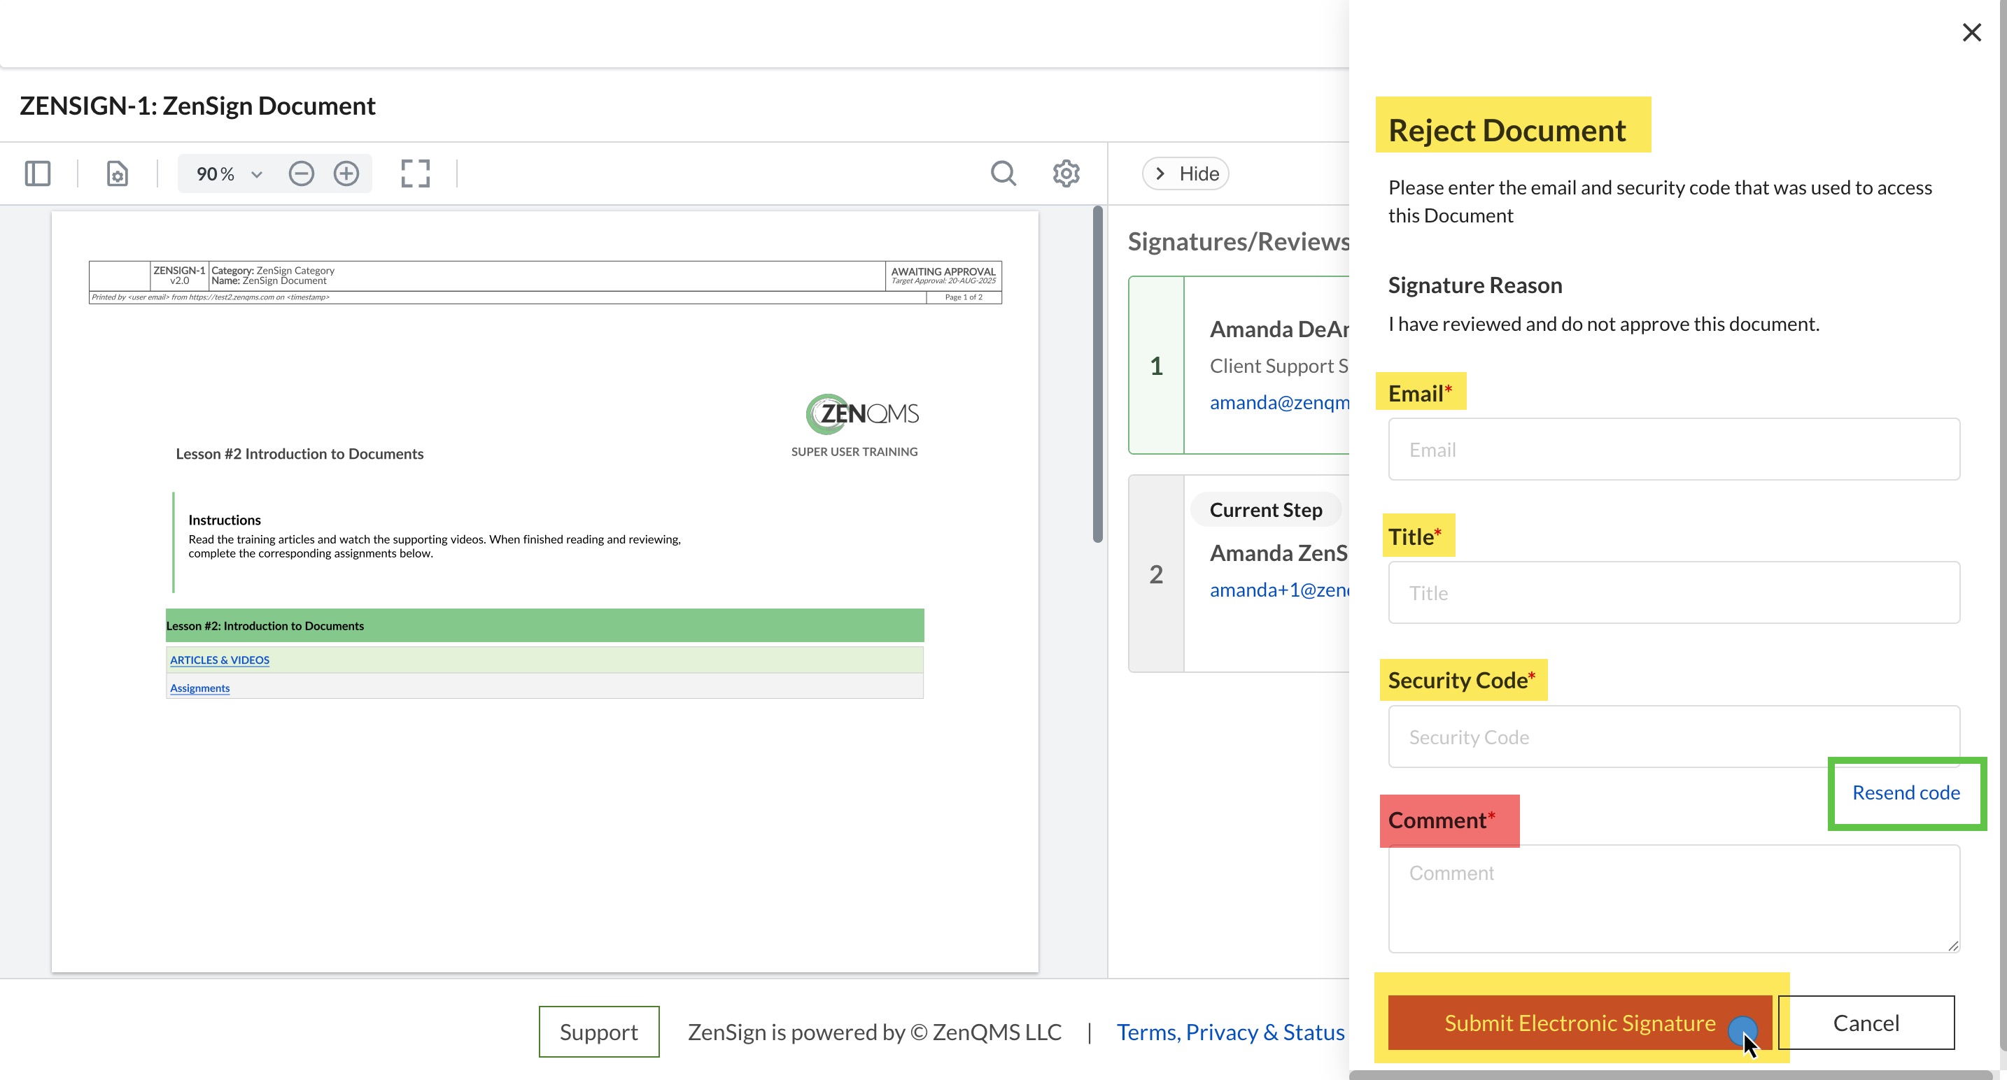
Task: Click 'Lesson #2 Introduction to Documents' heading
Action: coord(300,453)
